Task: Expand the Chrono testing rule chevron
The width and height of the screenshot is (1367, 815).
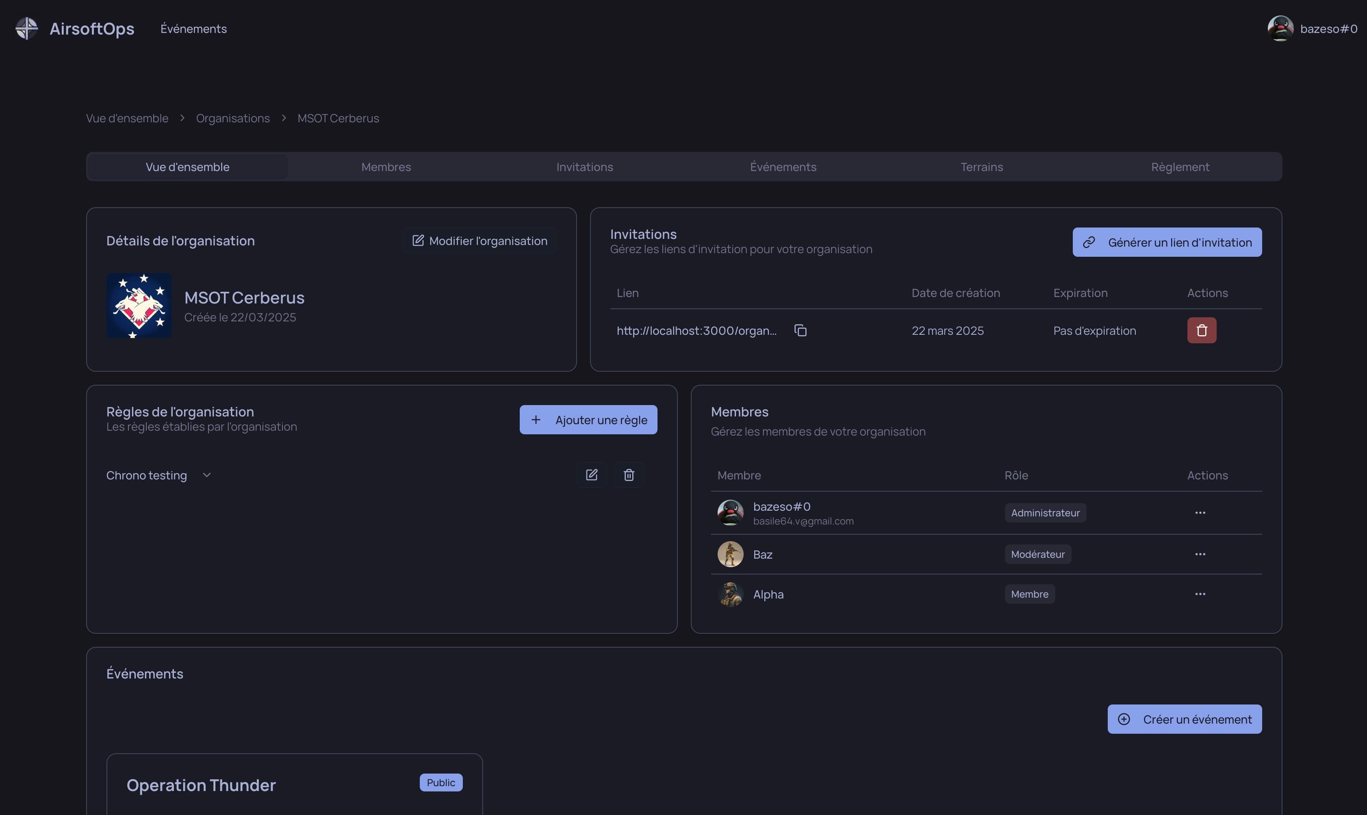Action: coord(206,475)
